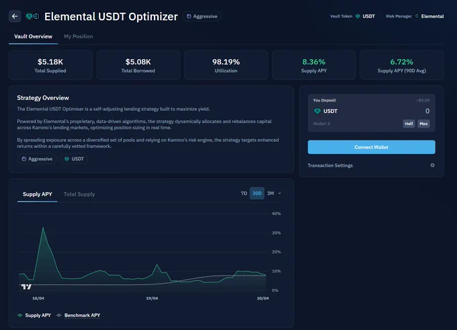Image resolution: width=457 pixels, height=330 pixels.
Task: Click the $5.08K Total Borrowed card
Action: (x=138, y=65)
